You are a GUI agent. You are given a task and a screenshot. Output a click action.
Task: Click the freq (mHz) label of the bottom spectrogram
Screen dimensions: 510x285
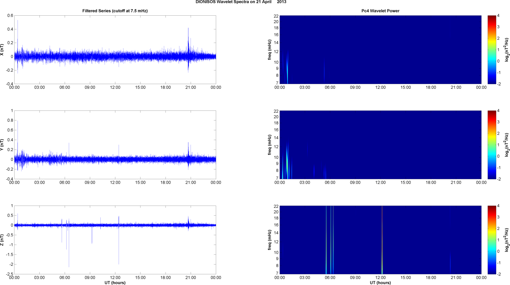270,240
